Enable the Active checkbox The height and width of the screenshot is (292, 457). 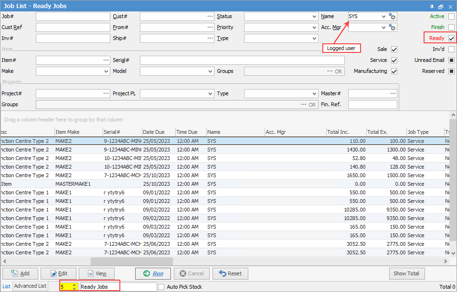[x=451, y=17]
